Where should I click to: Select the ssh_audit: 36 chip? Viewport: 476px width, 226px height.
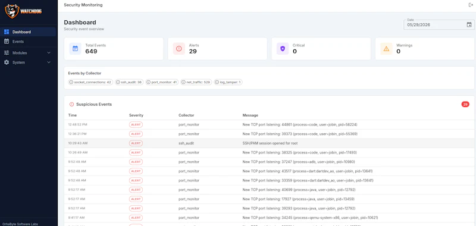[x=129, y=82]
